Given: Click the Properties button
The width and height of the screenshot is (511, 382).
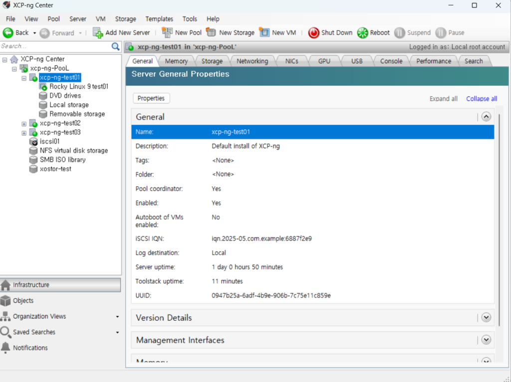Looking at the screenshot, I should click(151, 98).
